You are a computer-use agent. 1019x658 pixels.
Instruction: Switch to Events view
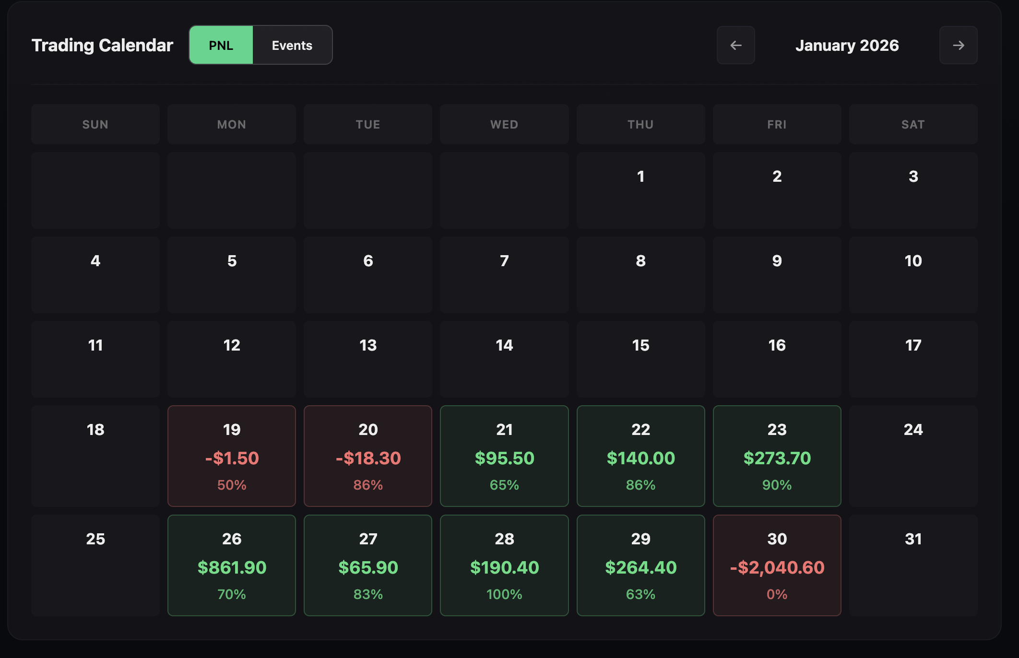(x=292, y=45)
